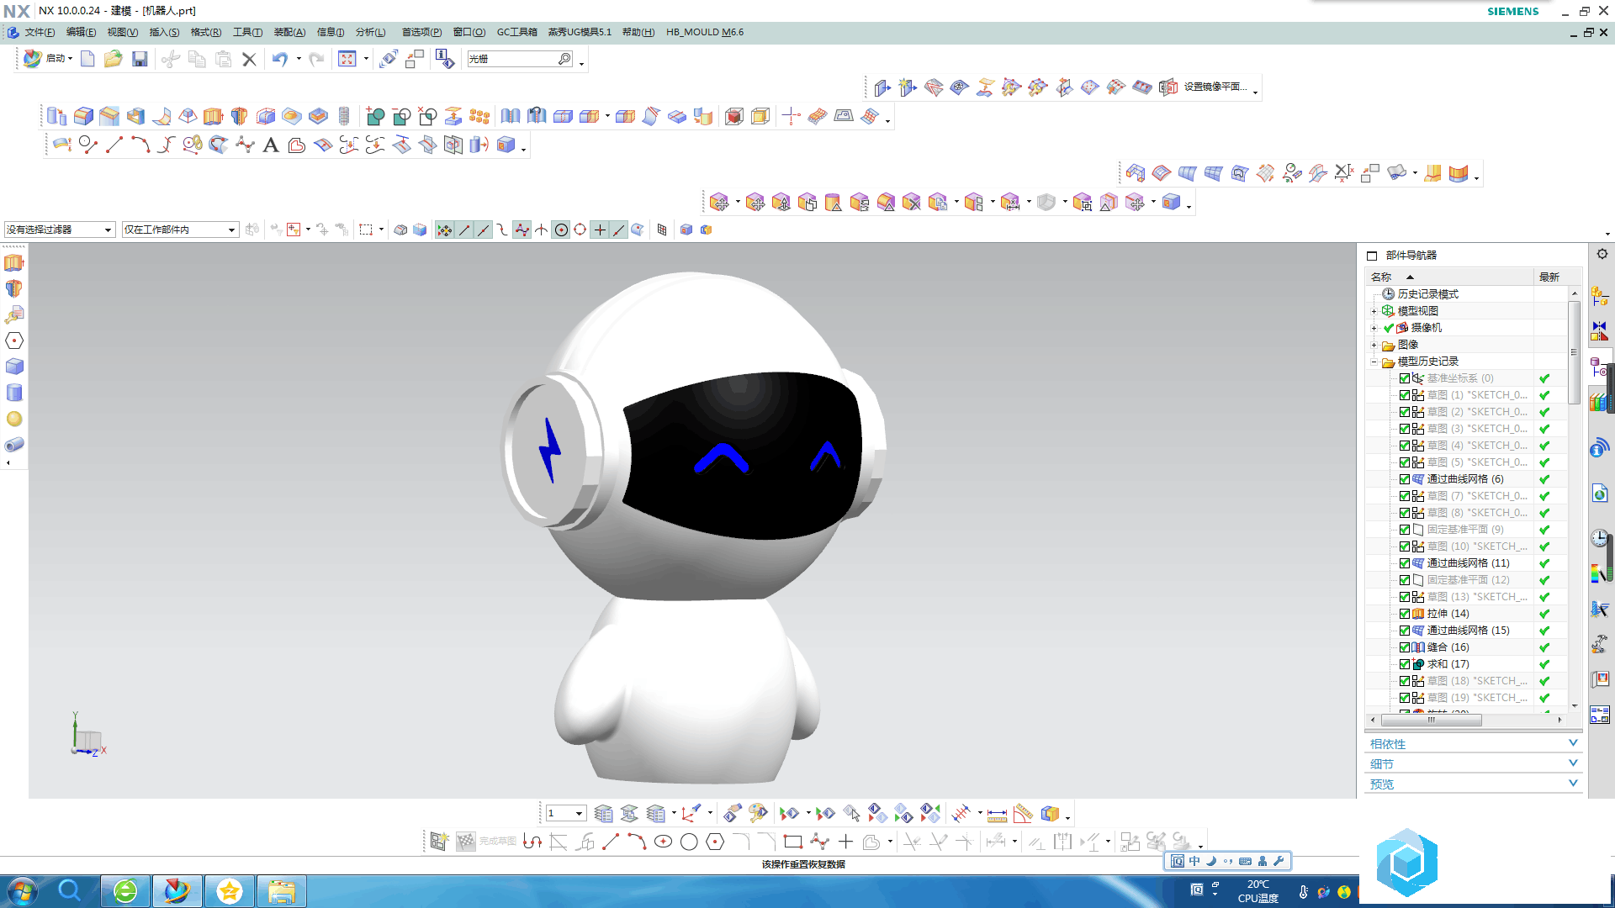Image resolution: width=1615 pixels, height=908 pixels.
Task: Uncheck the 拉伸 (14) feature checkbox
Action: coord(1404,614)
